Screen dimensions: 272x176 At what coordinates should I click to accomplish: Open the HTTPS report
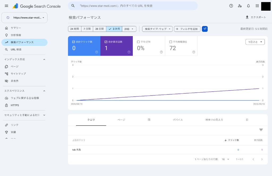(x=24, y=105)
